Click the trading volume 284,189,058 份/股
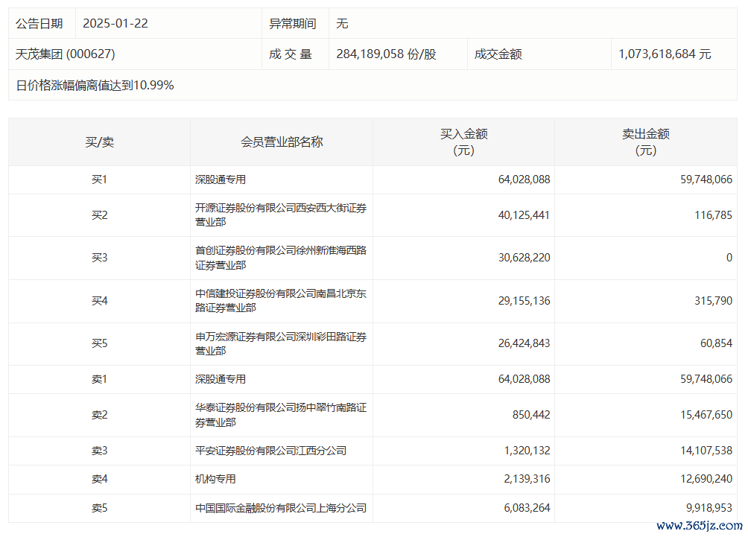Image resolution: width=748 pixels, height=537 pixels. 386,54
